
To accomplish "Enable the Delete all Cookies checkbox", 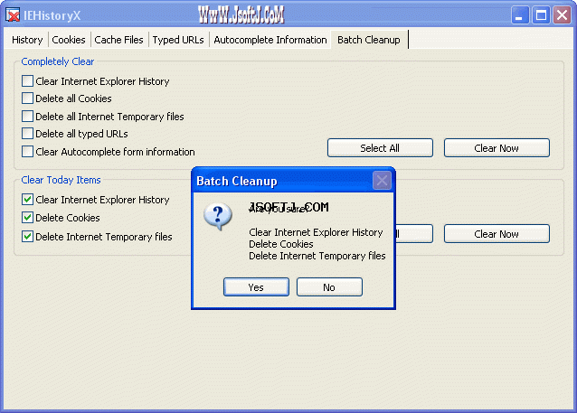I will pyautogui.click(x=27, y=99).
